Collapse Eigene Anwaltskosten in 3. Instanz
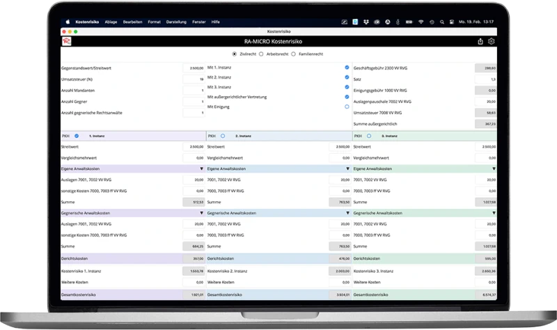This screenshot has width=557, height=330. [494, 168]
